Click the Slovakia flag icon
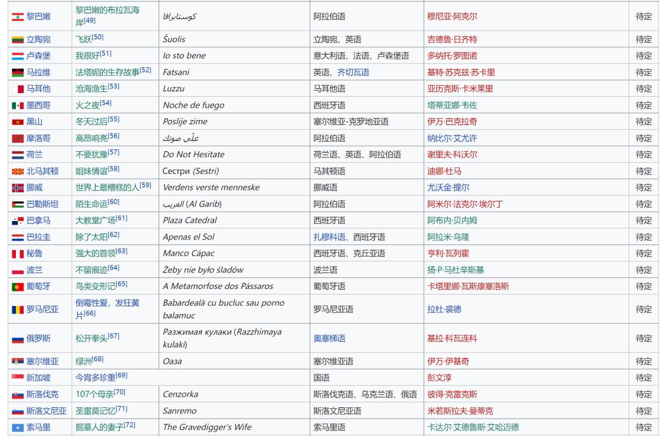661x436 pixels. (18, 394)
